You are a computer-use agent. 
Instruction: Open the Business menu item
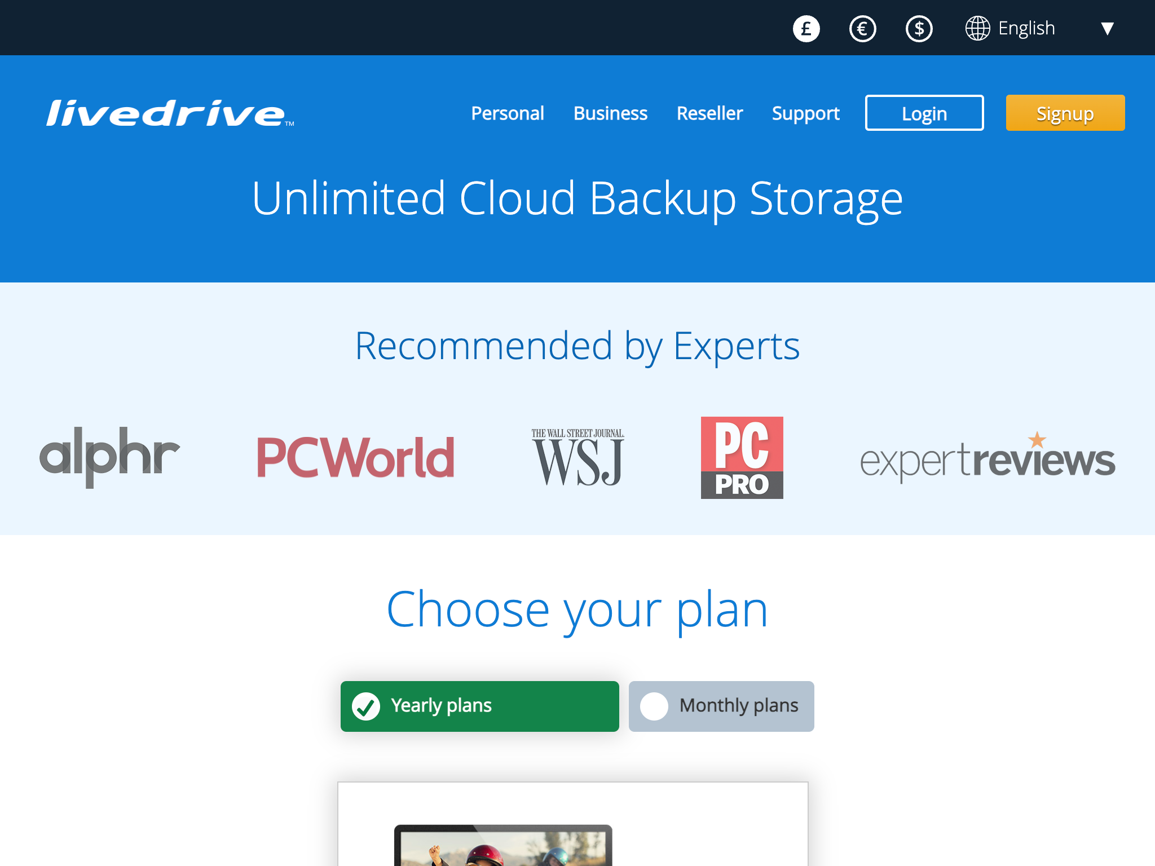click(610, 113)
